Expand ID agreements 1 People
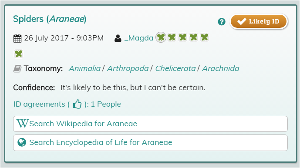 pos(67,104)
